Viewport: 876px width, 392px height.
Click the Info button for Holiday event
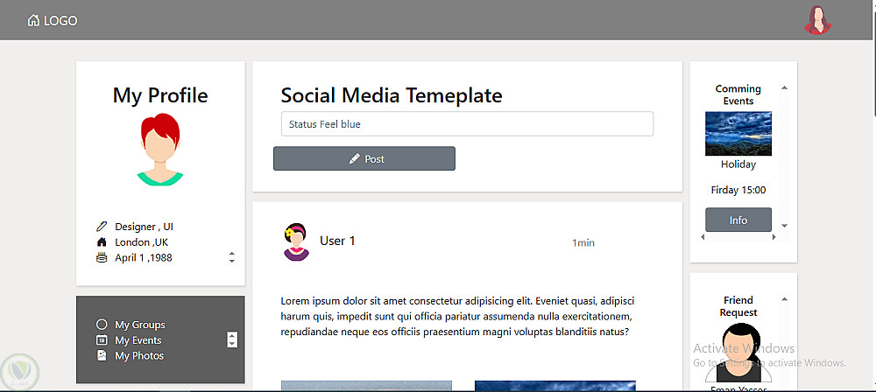point(738,220)
